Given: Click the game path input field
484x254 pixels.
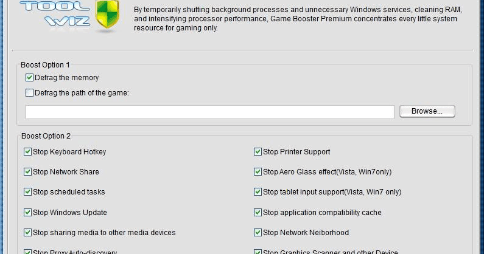Looking at the screenshot, I should pyautogui.click(x=210, y=112).
